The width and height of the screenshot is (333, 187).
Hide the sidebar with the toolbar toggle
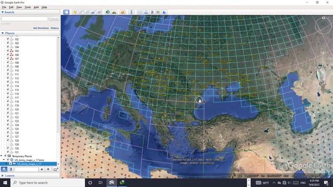66,12
